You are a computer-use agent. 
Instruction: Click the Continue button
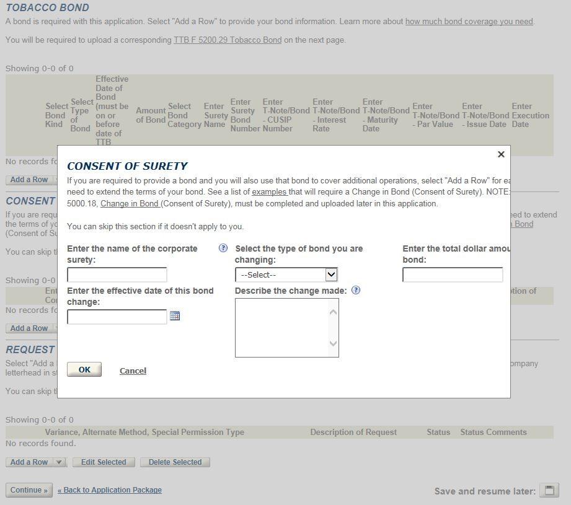pyautogui.click(x=29, y=490)
